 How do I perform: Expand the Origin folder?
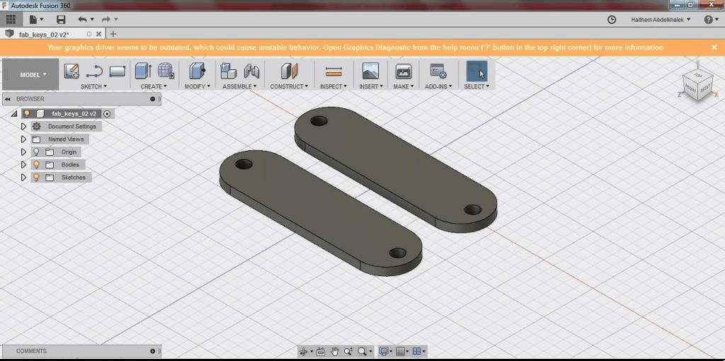pyautogui.click(x=23, y=151)
